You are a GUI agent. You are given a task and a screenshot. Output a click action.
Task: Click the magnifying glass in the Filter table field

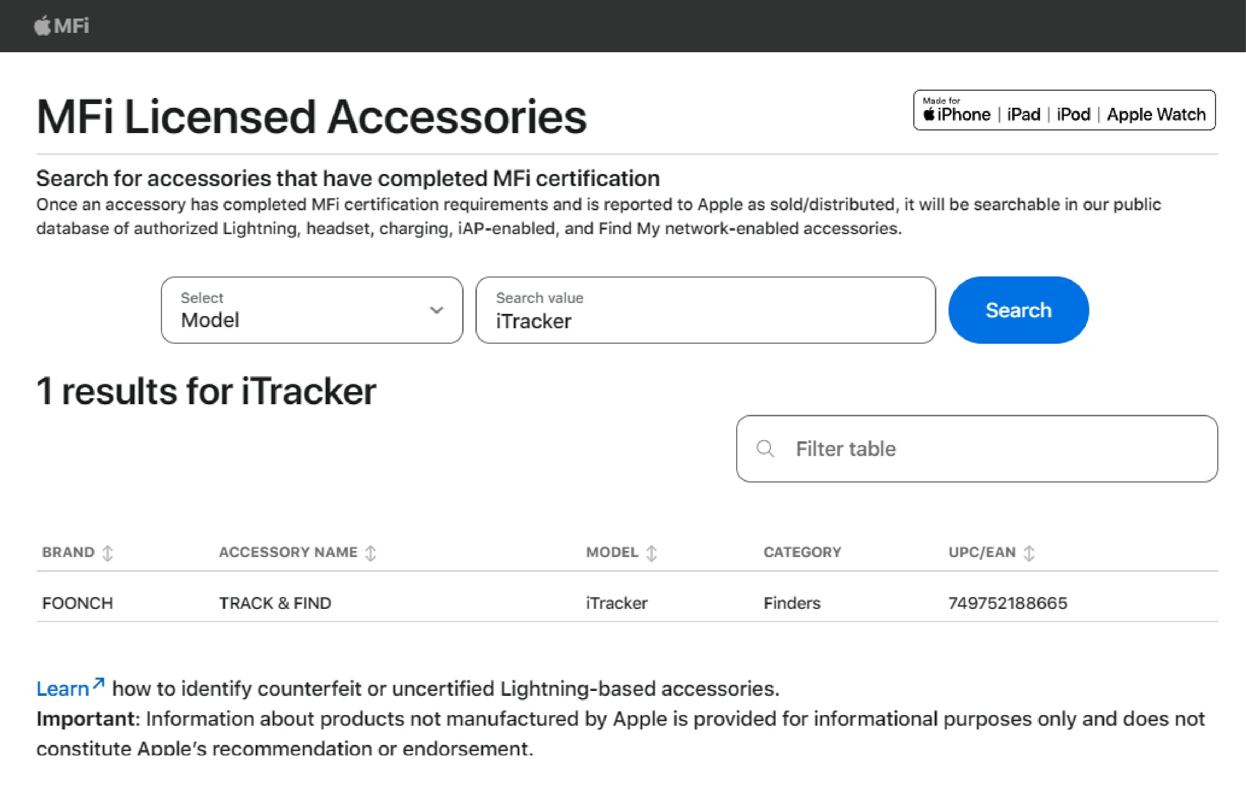(766, 449)
